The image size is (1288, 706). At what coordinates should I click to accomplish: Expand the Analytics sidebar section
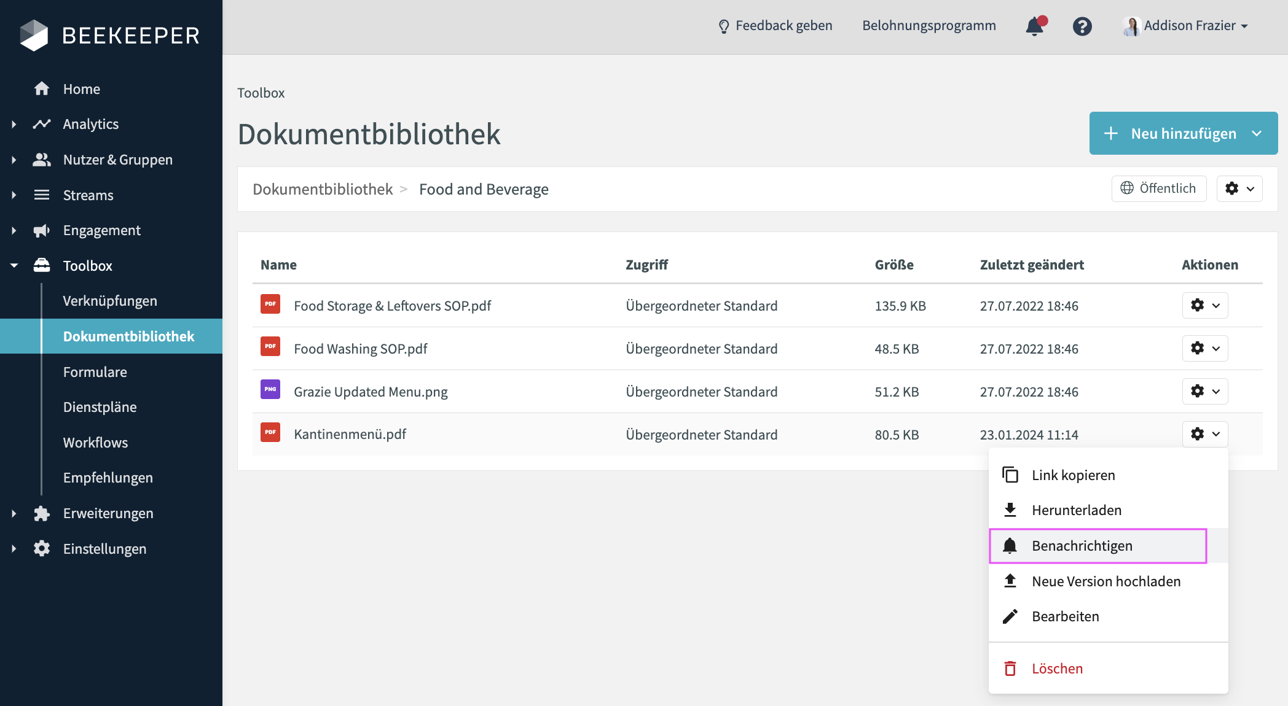click(14, 124)
